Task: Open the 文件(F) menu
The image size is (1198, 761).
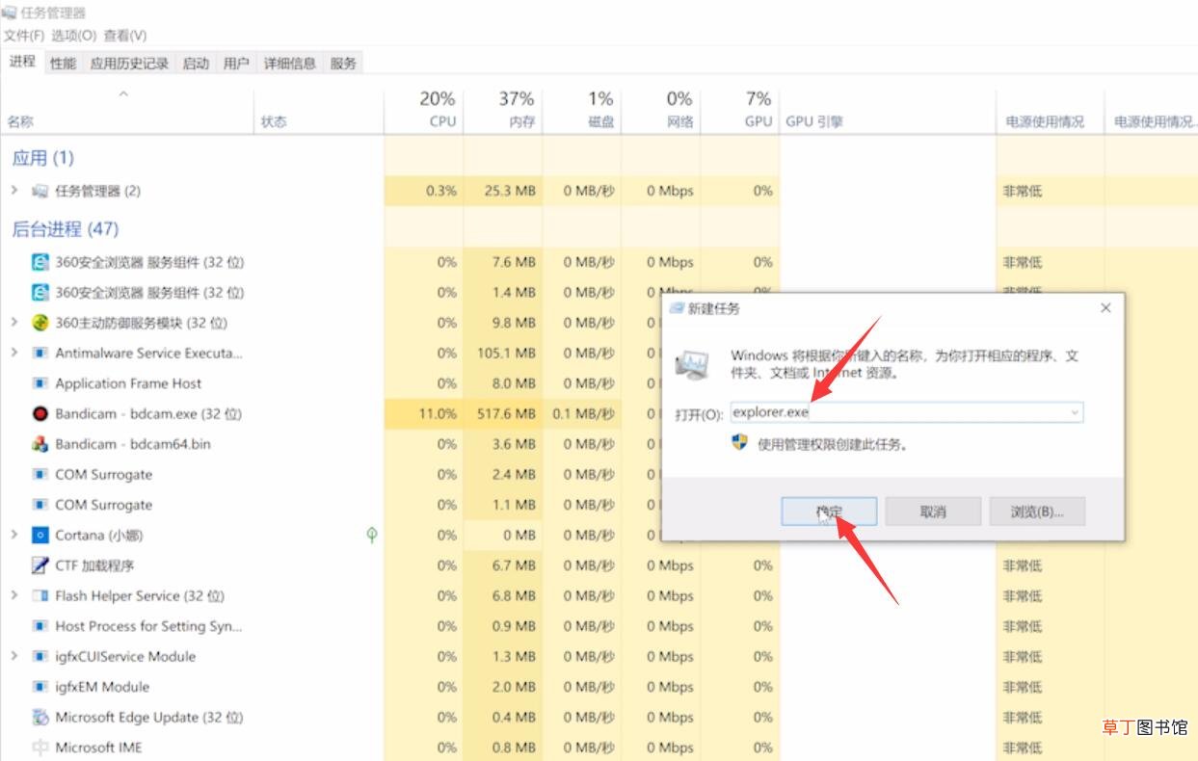Action: [24, 36]
